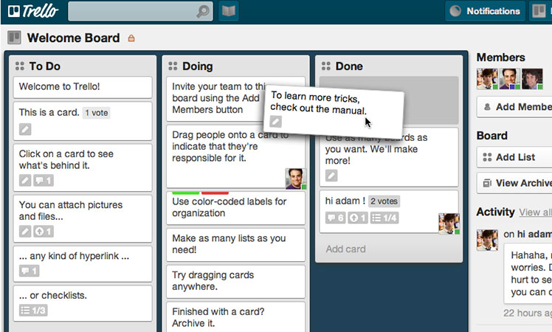The image size is (552, 332).
Task: Click the attachment badge on 'hi adam !' card
Action: [358, 218]
